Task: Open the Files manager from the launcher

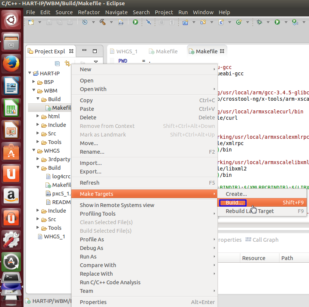Action: 12,42
